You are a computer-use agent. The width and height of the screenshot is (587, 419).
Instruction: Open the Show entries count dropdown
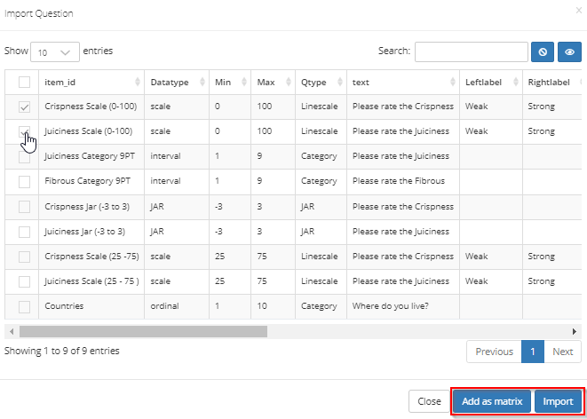[55, 52]
